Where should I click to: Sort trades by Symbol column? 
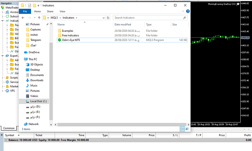click(x=9, y=135)
